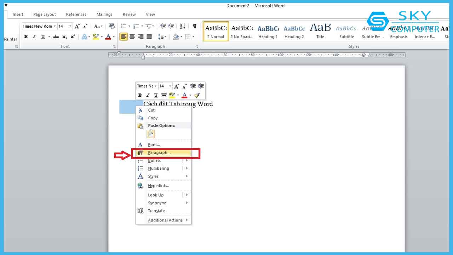Image resolution: width=453 pixels, height=255 pixels.
Task: Toggle Subscript in the ribbon
Action: [x=64, y=36]
